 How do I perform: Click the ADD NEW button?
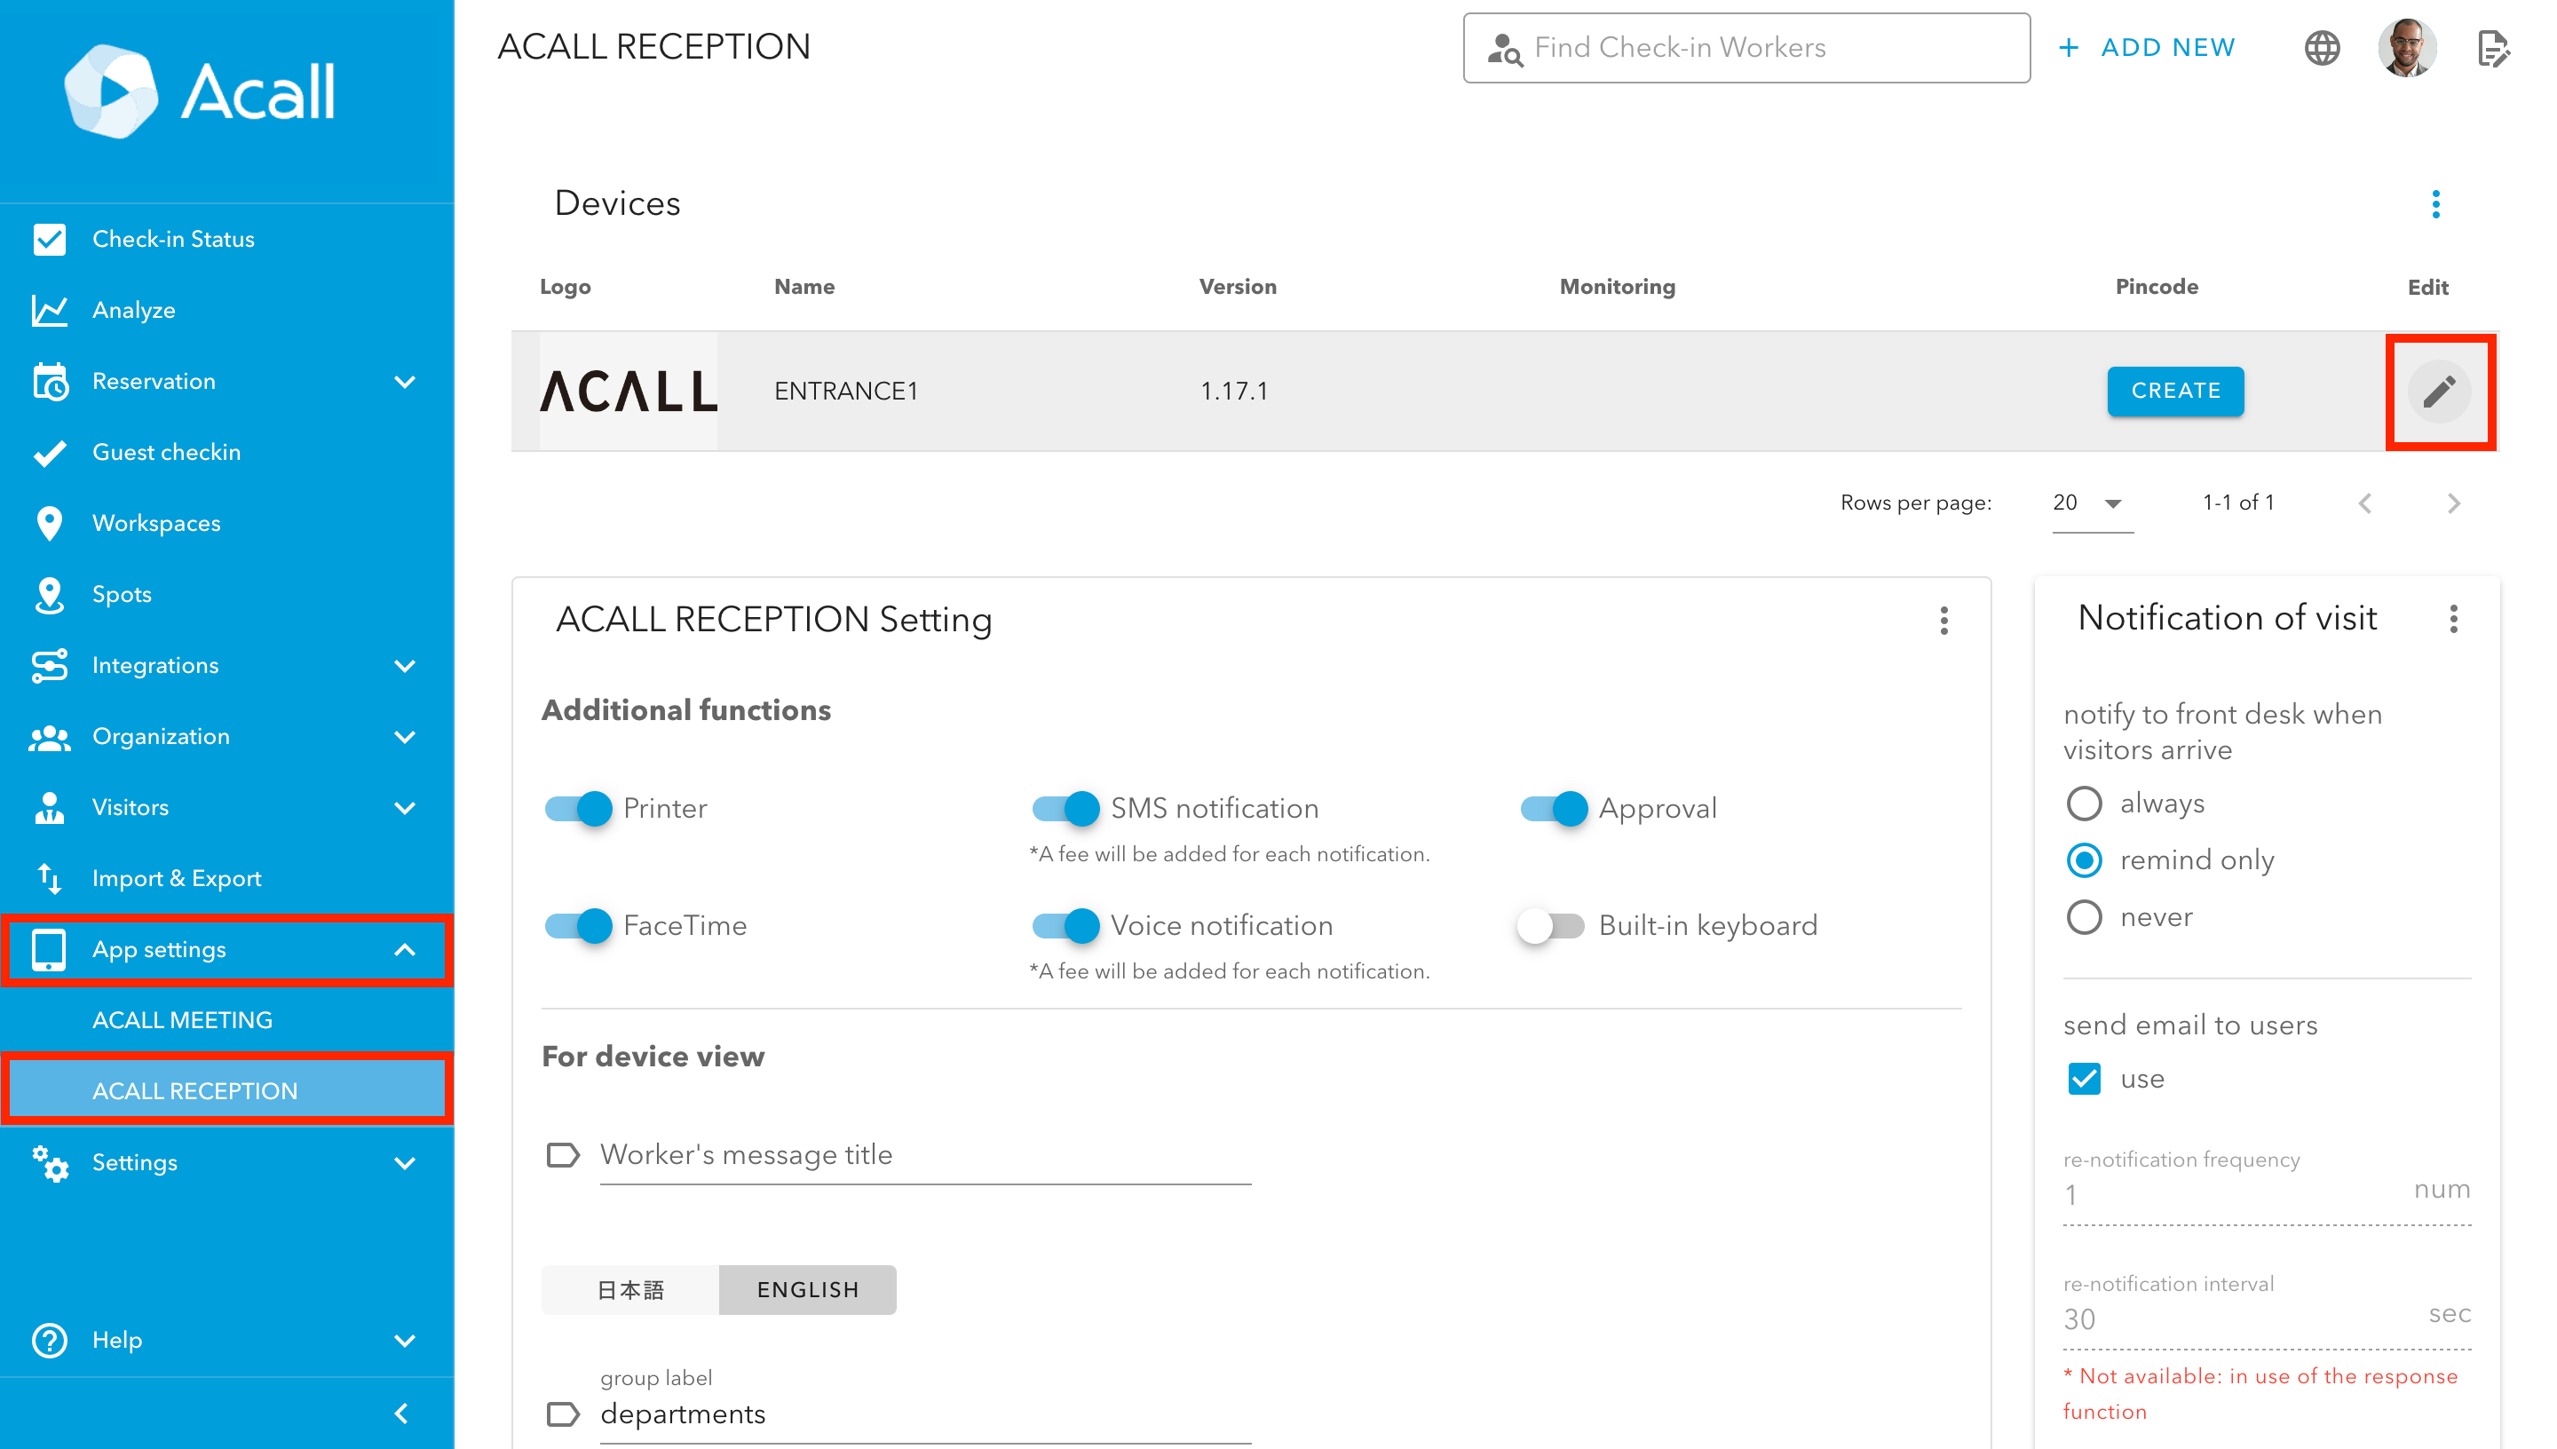pos(2146,48)
